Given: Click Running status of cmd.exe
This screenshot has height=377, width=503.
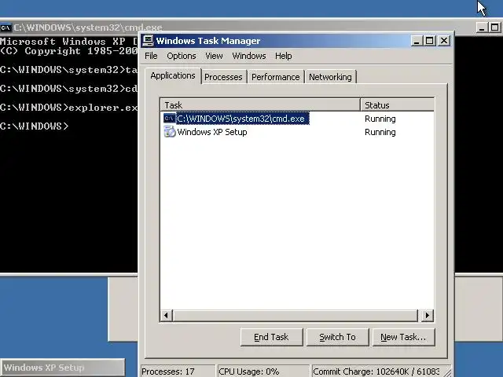Looking at the screenshot, I should click(380, 119).
